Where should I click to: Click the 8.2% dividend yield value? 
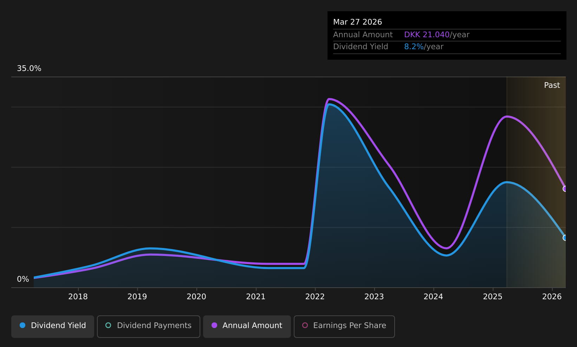(x=414, y=47)
